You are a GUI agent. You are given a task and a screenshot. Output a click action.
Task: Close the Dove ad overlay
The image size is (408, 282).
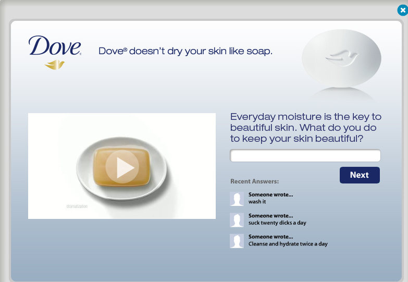[x=402, y=10]
